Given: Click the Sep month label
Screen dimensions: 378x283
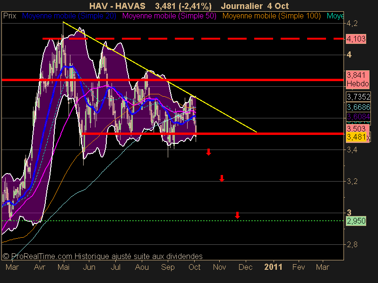Looking at the screenshot, I should [x=168, y=267].
